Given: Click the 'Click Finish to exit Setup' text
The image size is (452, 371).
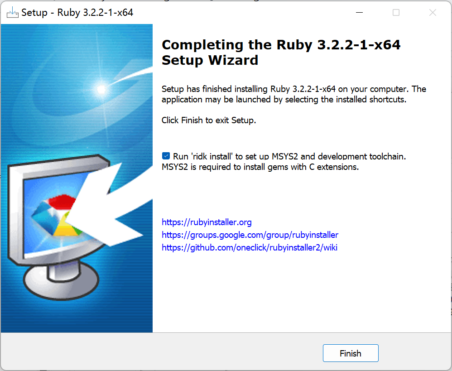Looking at the screenshot, I should pos(209,120).
